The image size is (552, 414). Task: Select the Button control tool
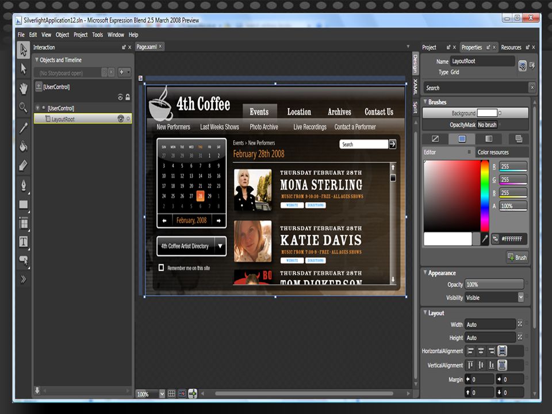pyautogui.click(x=24, y=260)
